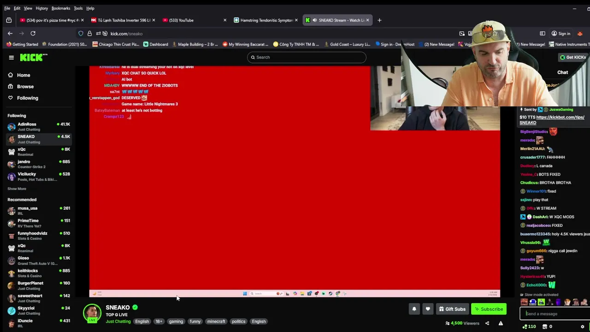Click the shield tracking protection icon
590x332 pixels.
point(81,33)
